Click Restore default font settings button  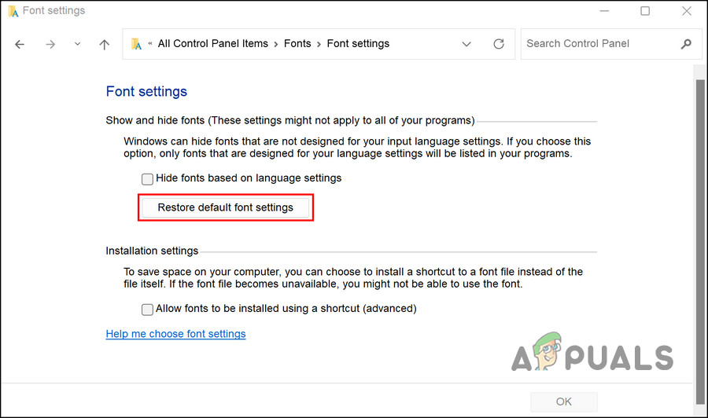[x=225, y=207]
